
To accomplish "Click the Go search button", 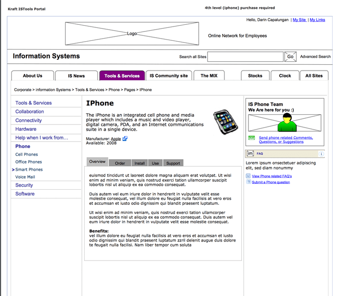I will pos(290,57).
